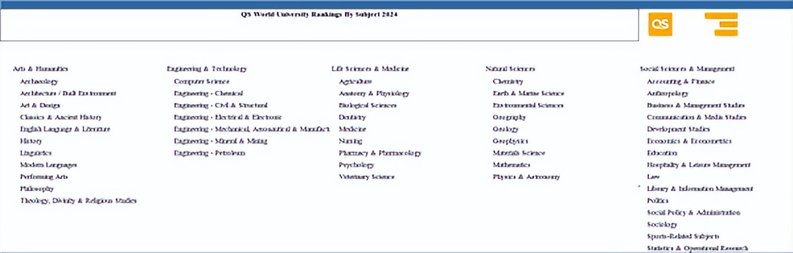The image size is (793, 253).
Task: Open Veterinary Science link
Action: pyautogui.click(x=366, y=177)
